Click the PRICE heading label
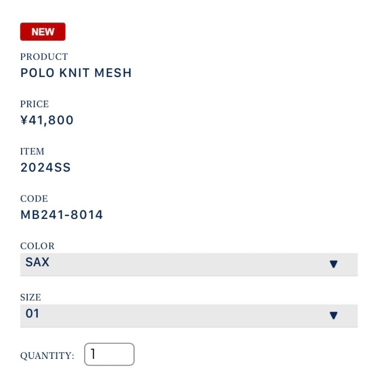The height and width of the screenshot is (385, 378). click(34, 104)
